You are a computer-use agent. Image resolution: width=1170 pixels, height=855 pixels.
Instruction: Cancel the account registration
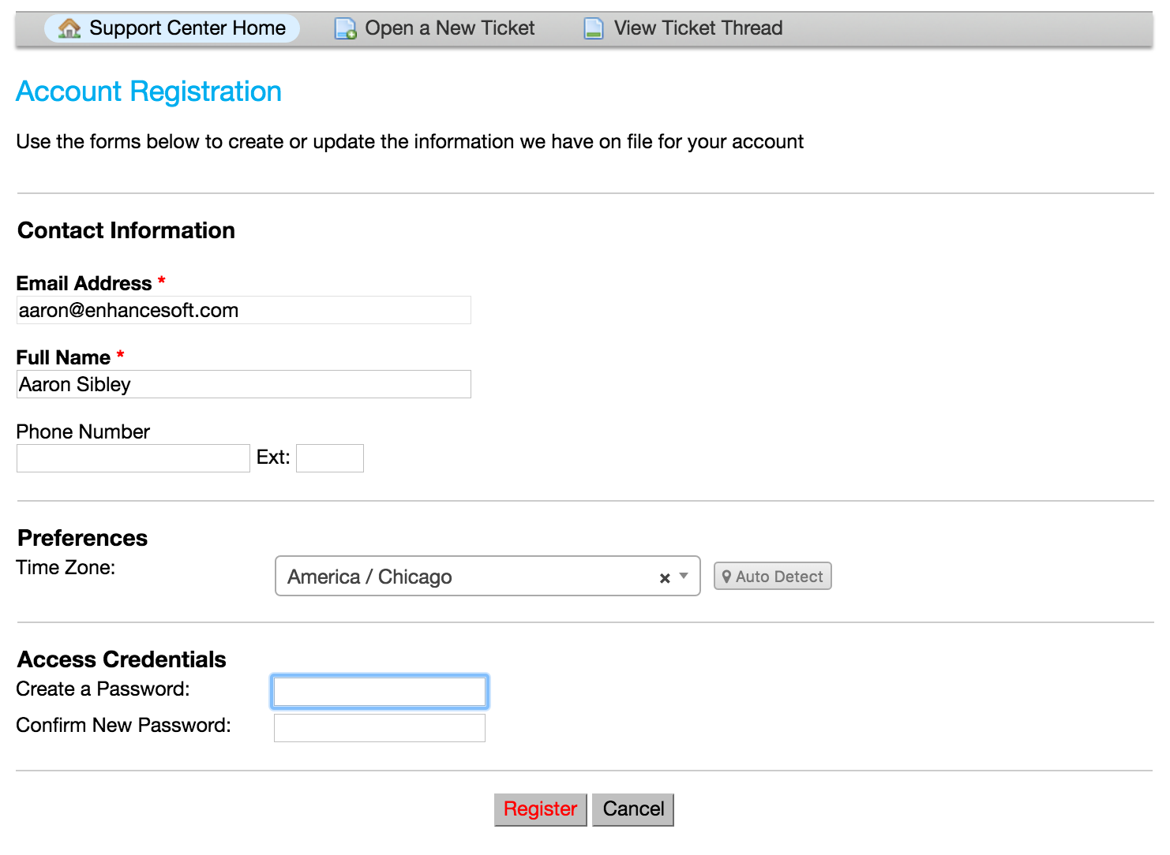click(632, 809)
